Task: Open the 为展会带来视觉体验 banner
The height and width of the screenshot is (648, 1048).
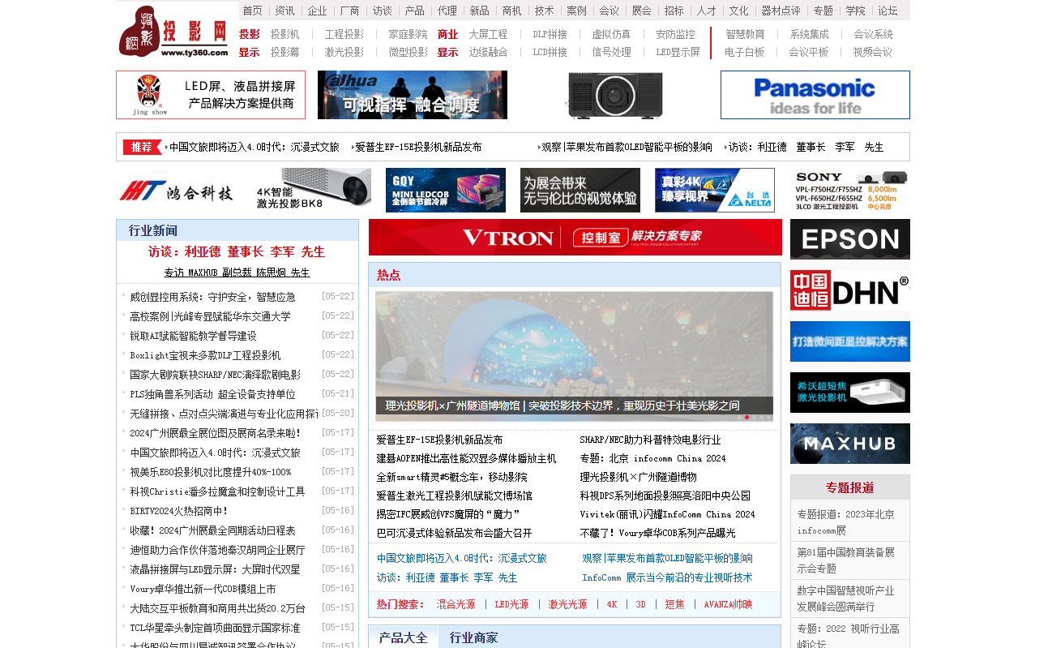Action: point(580,191)
